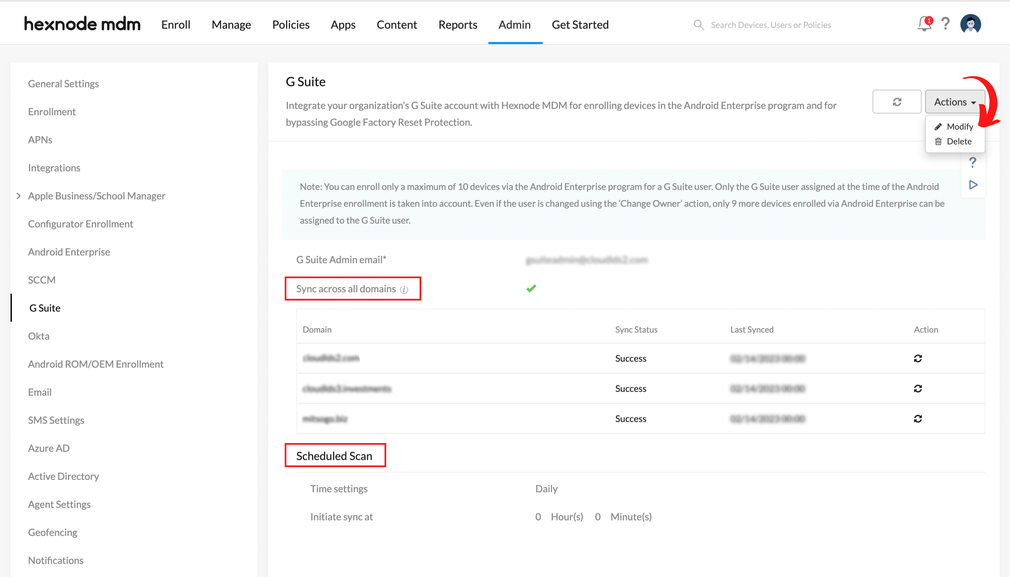Open Azure AD in sidebar
Screen dimensions: 1010x577
click(x=49, y=448)
